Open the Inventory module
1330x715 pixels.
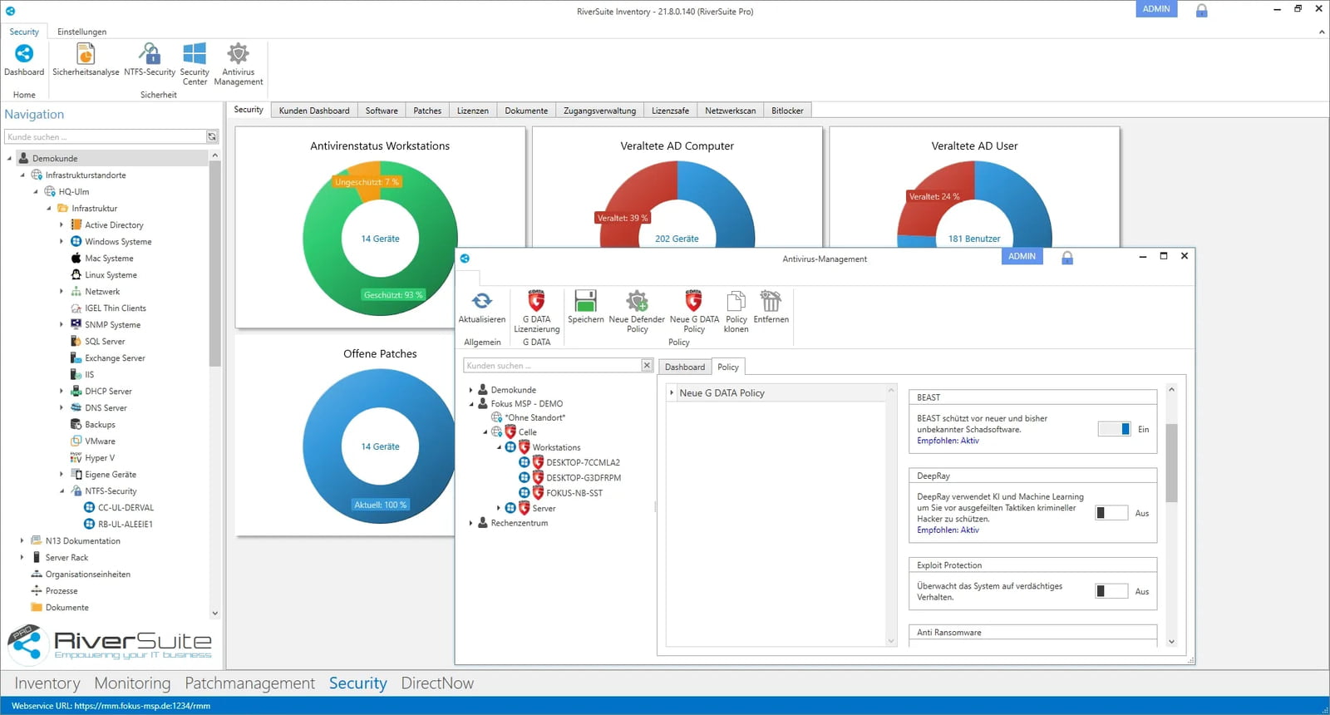pos(47,683)
